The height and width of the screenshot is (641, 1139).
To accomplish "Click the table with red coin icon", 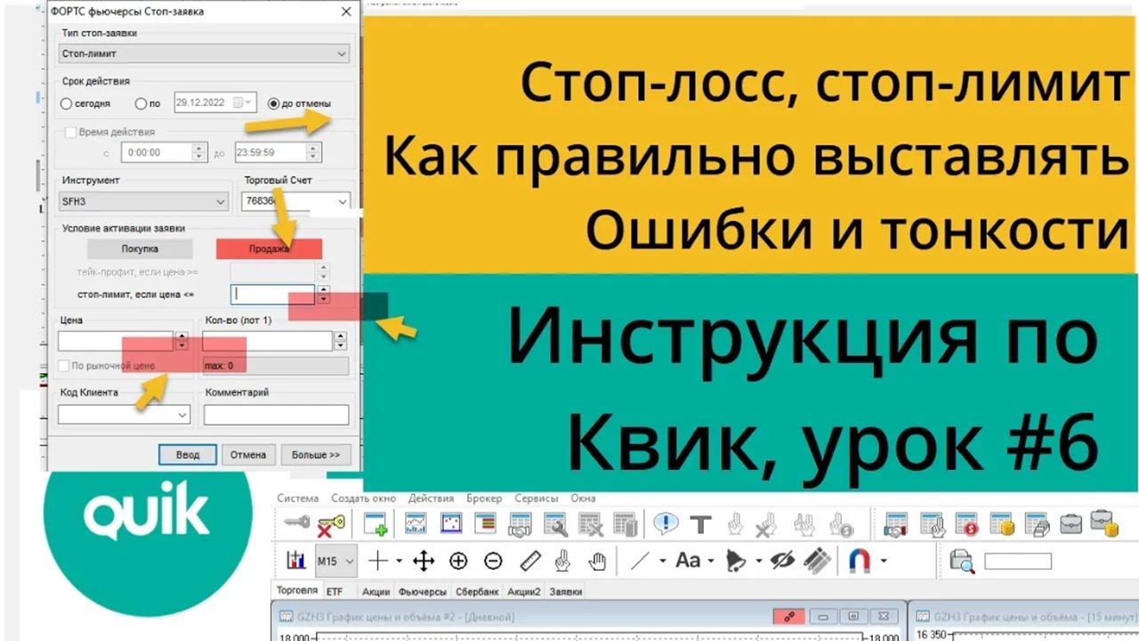I will point(966,524).
